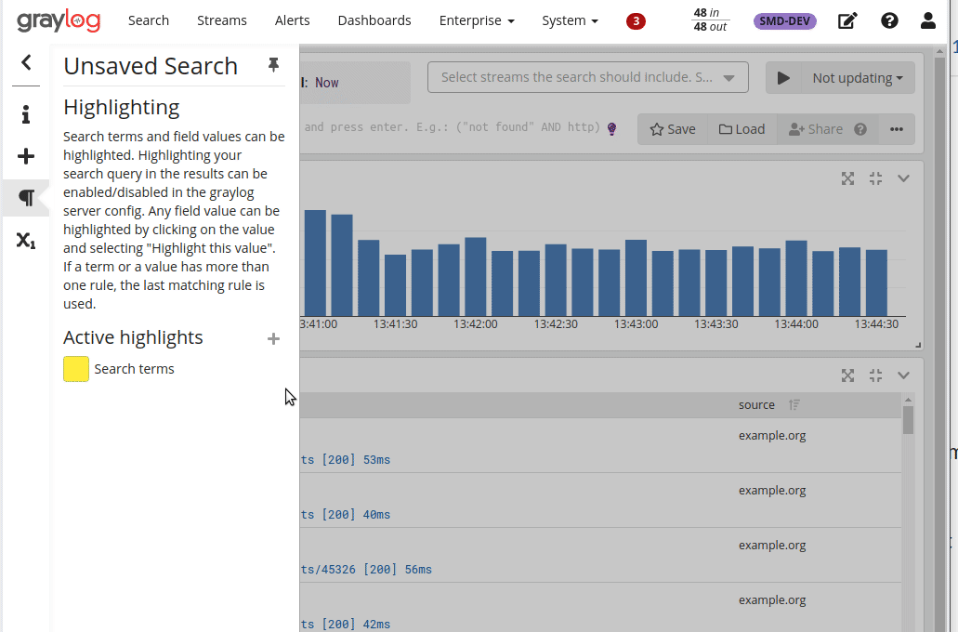Focus the search query input field
Viewport: 958px width, 632px height.
click(x=453, y=127)
